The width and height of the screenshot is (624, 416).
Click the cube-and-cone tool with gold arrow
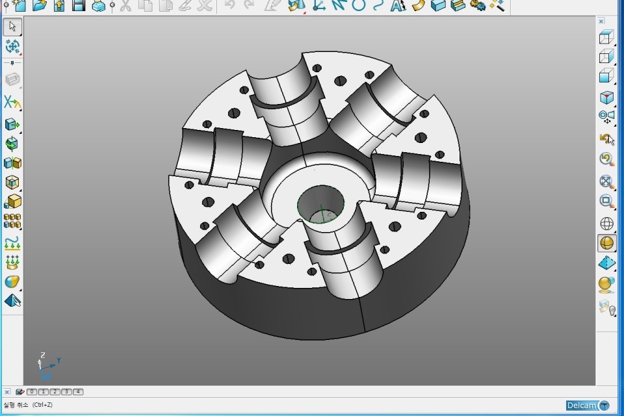(296, 6)
